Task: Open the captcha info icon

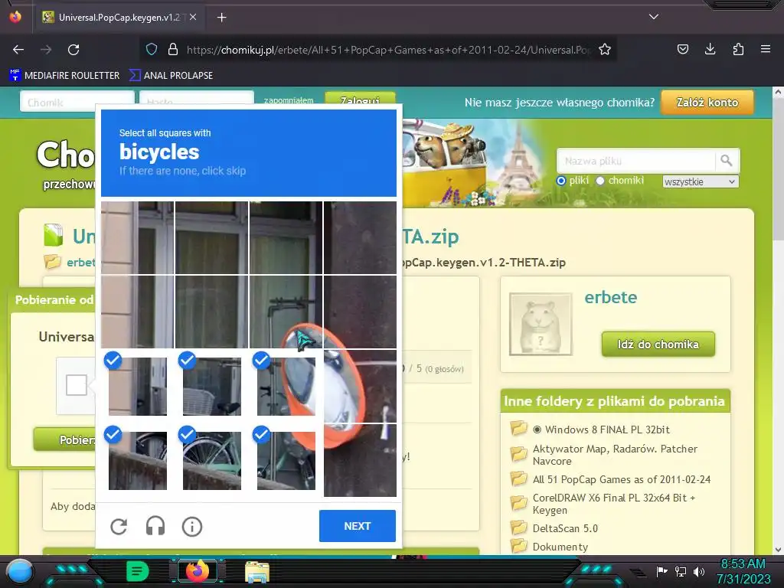Action: (x=192, y=526)
